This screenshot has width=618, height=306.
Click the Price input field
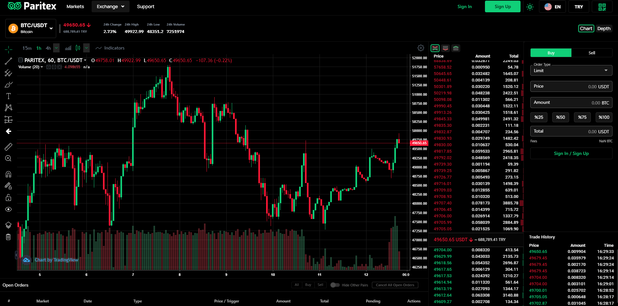point(571,86)
